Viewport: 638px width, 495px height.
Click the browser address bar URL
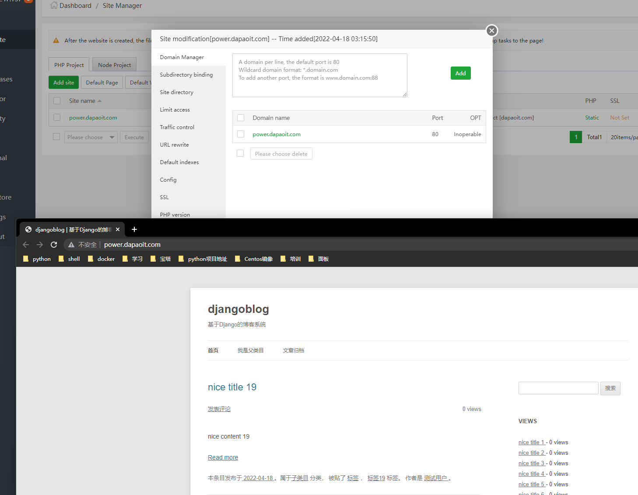tap(132, 245)
